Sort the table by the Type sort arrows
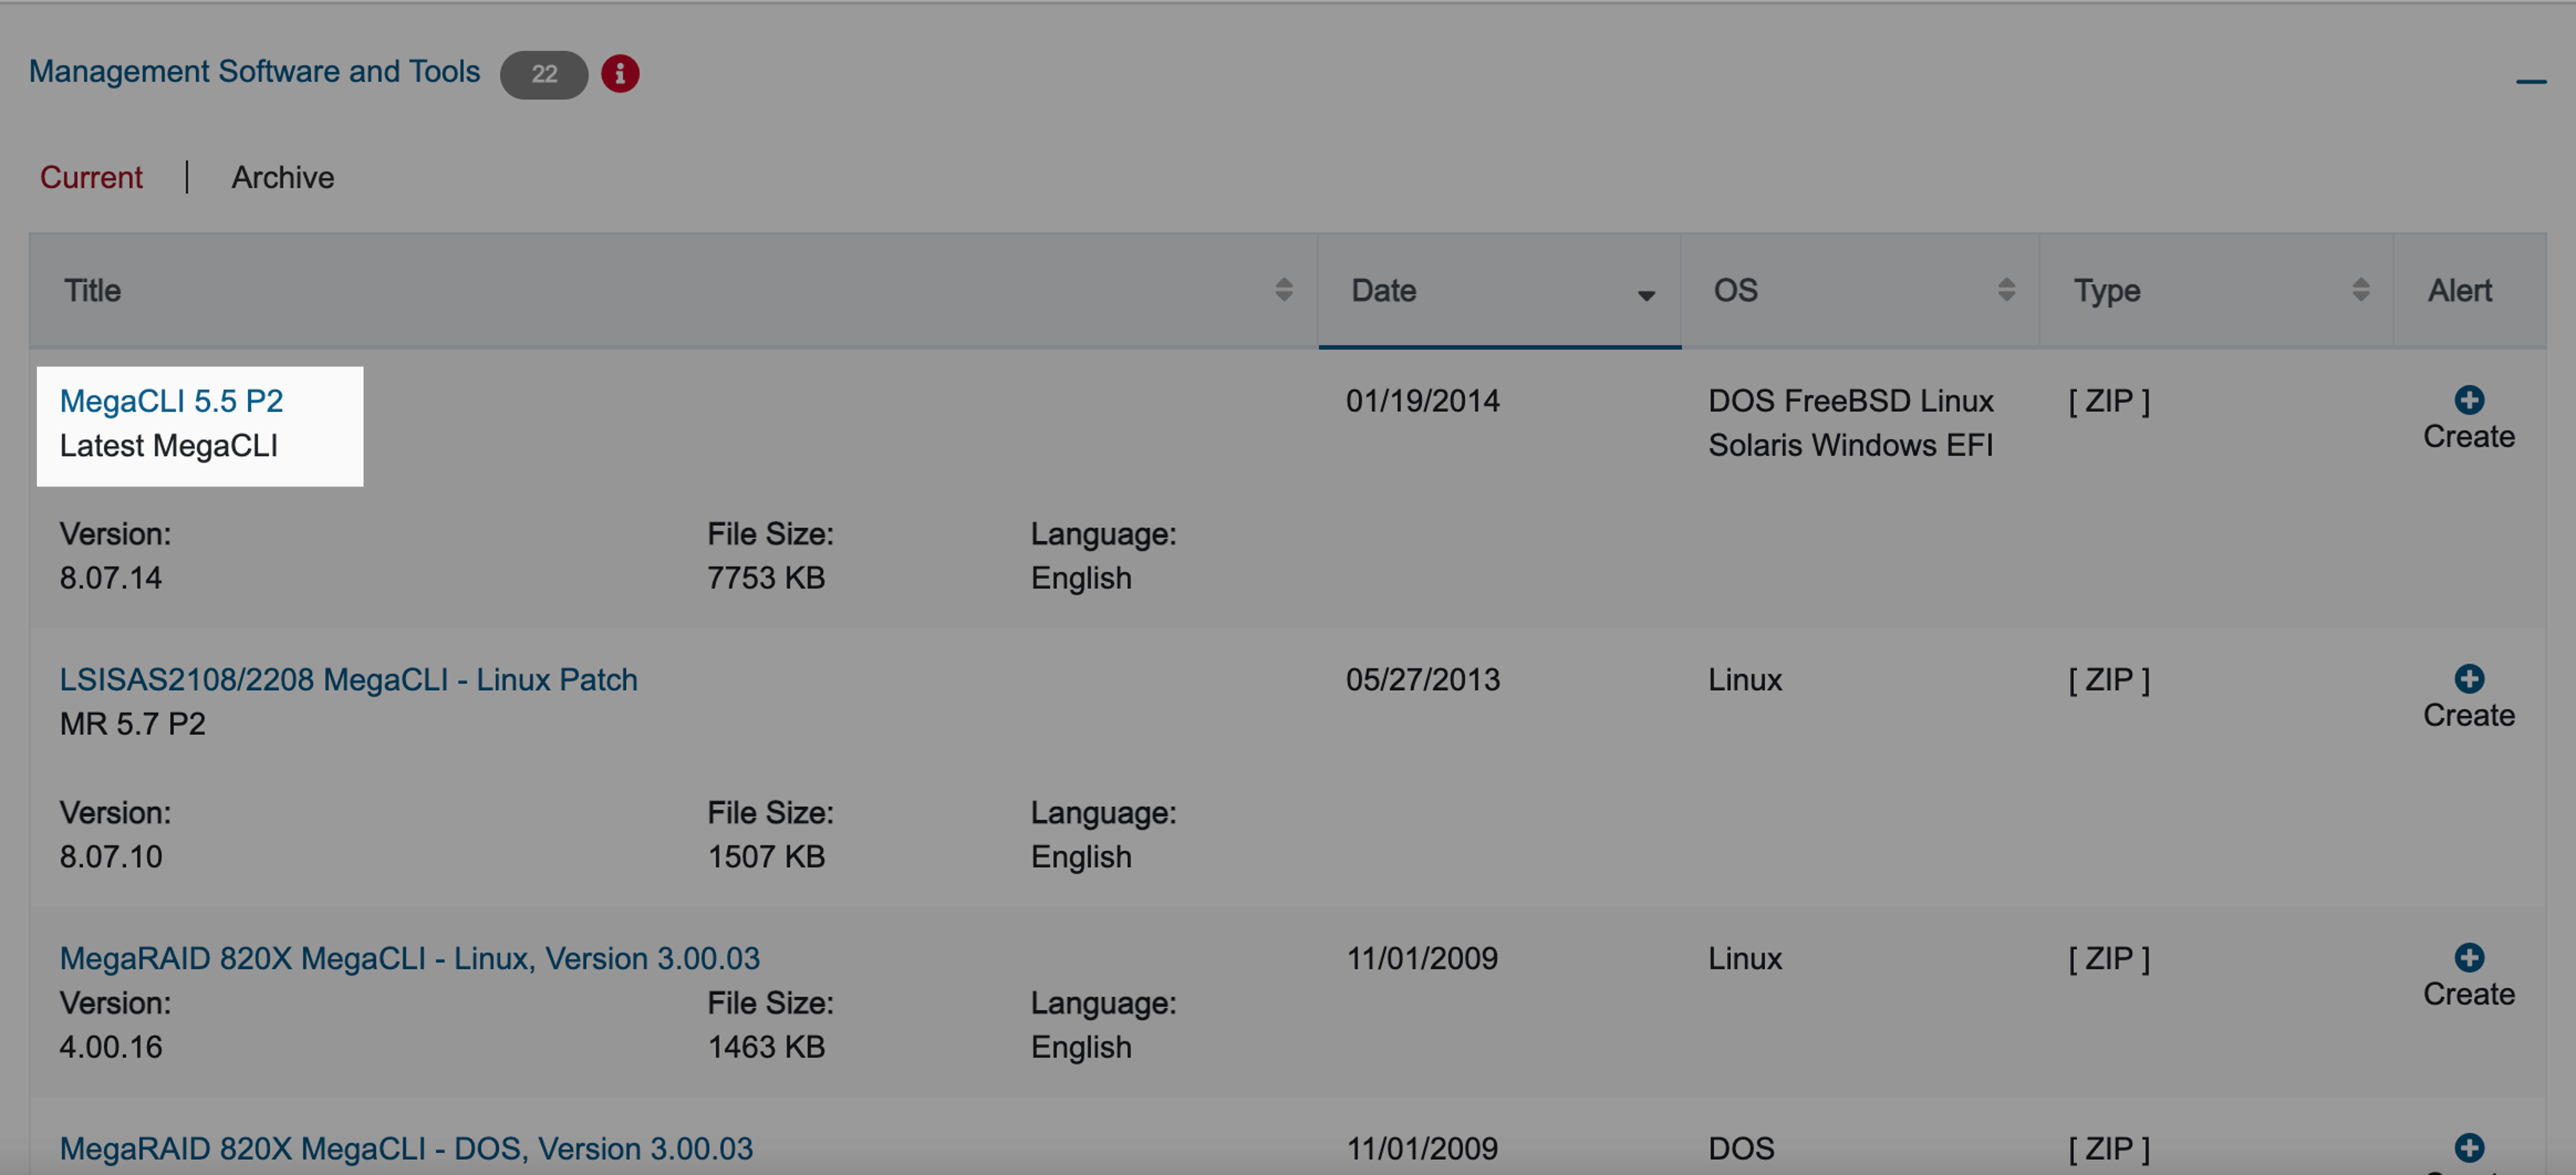Image resolution: width=2576 pixels, height=1175 pixels. tap(2360, 290)
